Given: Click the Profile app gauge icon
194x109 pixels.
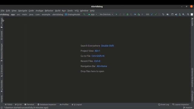Looking at the screenshot, I should 135,15.
